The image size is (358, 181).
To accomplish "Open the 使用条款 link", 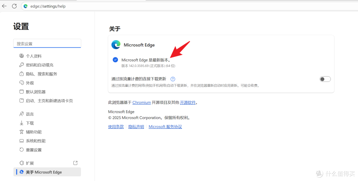I will point(116,126).
